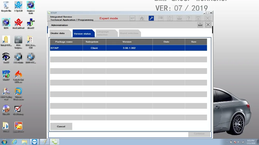
Task: Click the XP button in ISTA/P toolbar
Action: pyautogui.click(x=132, y=18)
